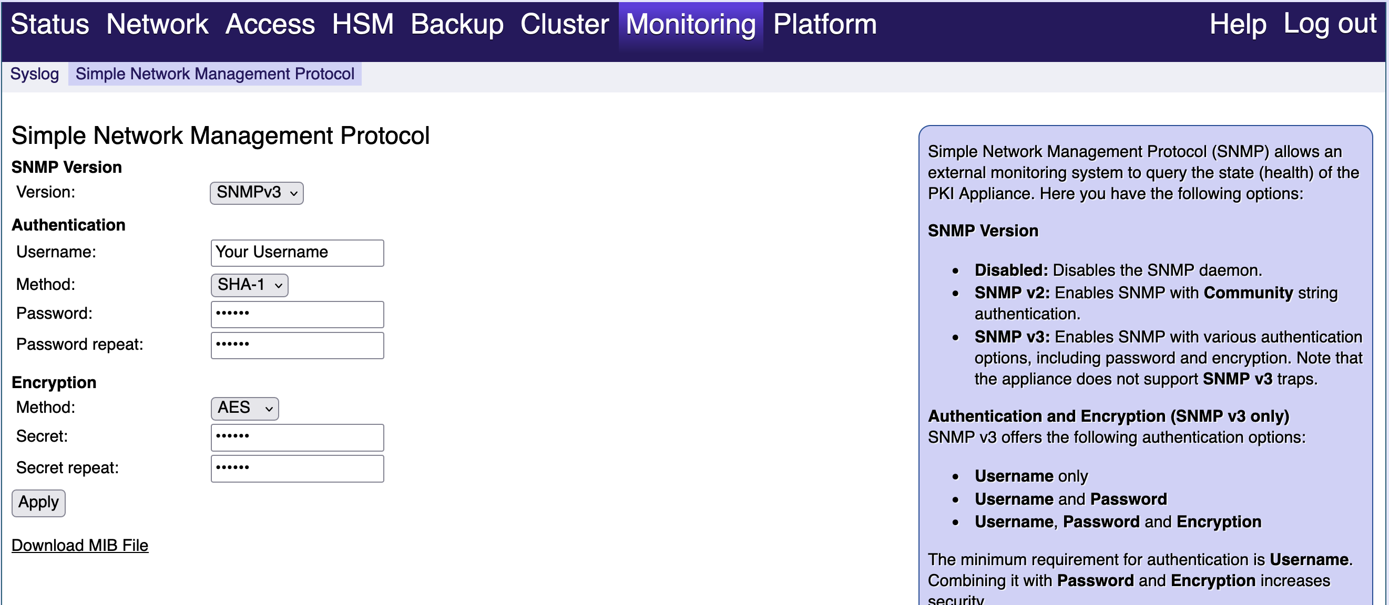Click into the Password repeat field
Viewport: 1389px width, 605px height.
click(x=297, y=346)
